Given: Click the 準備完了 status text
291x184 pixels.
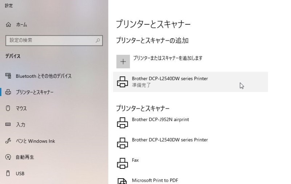Looking at the screenshot, I should pos(141,85).
